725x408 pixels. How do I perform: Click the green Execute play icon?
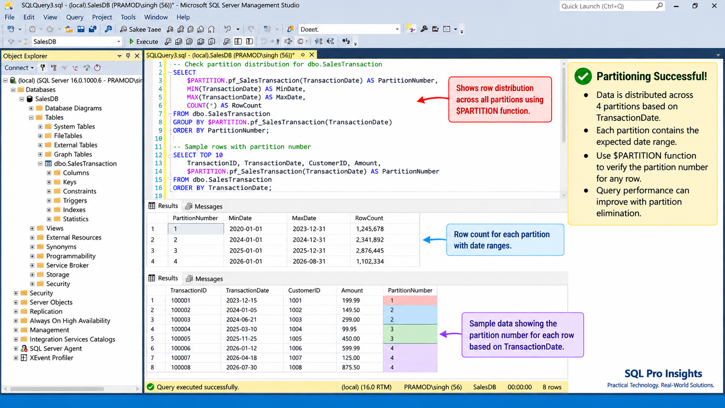[x=131, y=42]
